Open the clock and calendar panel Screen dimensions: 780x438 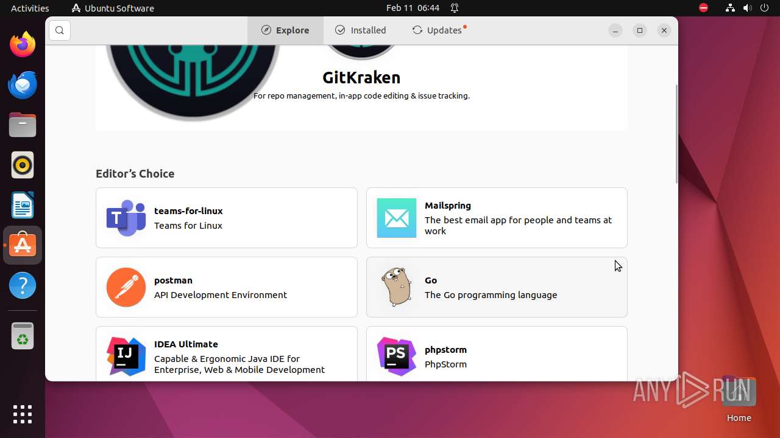(x=413, y=8)
